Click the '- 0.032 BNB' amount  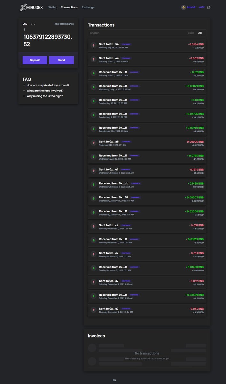pos(196,281)
